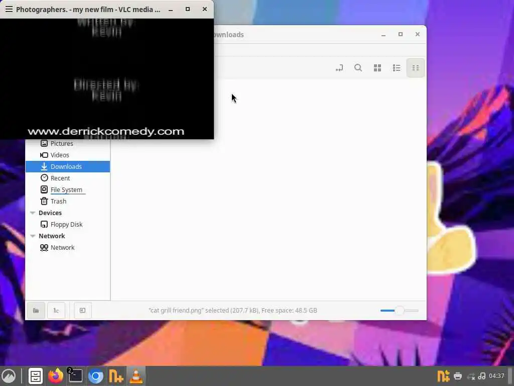Click the selected file status text

coord(233,311)
